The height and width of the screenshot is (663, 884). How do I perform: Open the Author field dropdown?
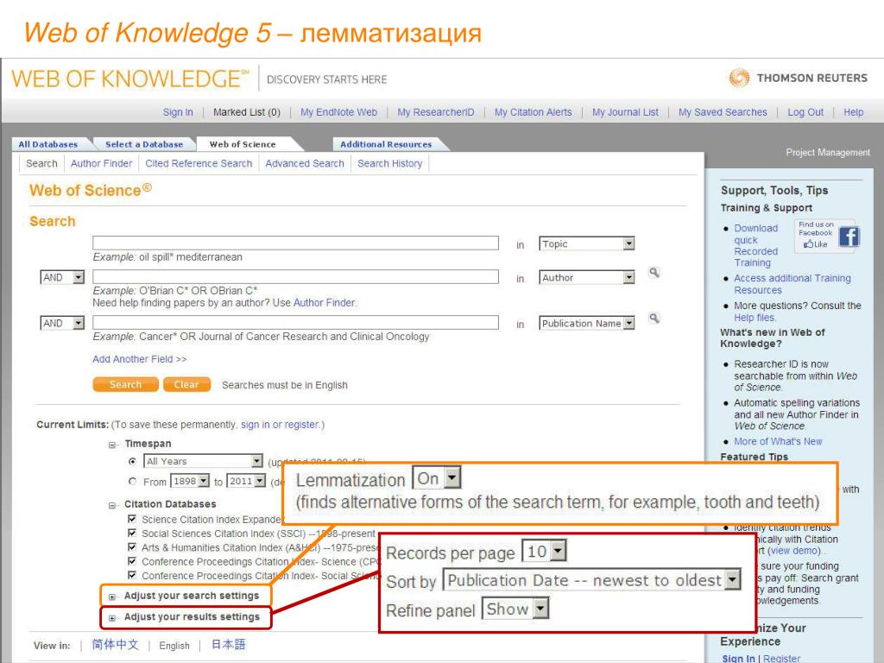click(x=587, y=277)
